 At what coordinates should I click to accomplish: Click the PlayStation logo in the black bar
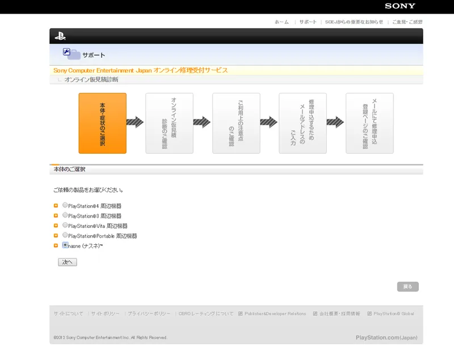pyautogui.click(x=60, y=36)
